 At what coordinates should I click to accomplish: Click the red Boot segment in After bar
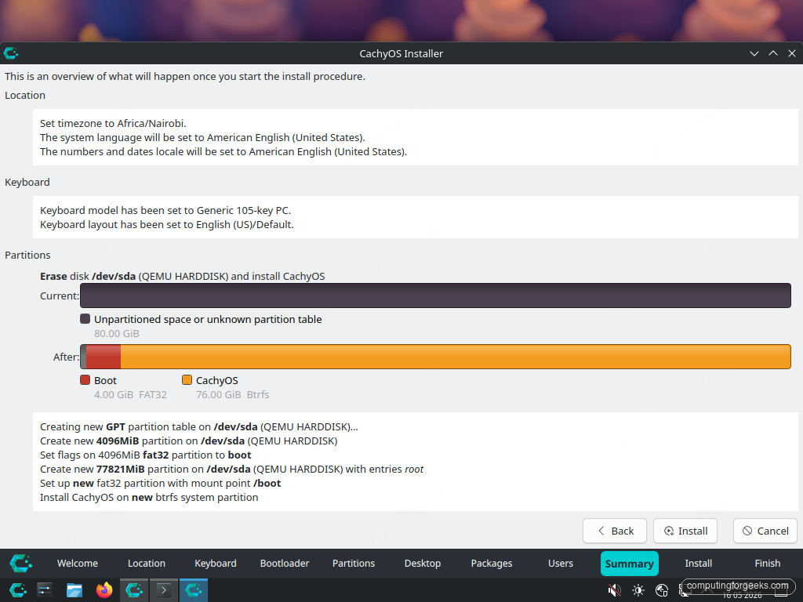(x=103, y=357)
